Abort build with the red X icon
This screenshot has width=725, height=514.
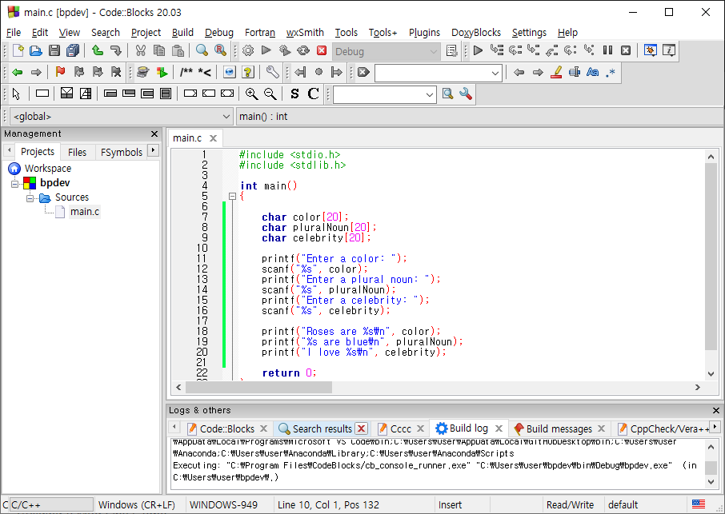click(x=322, y=51)
